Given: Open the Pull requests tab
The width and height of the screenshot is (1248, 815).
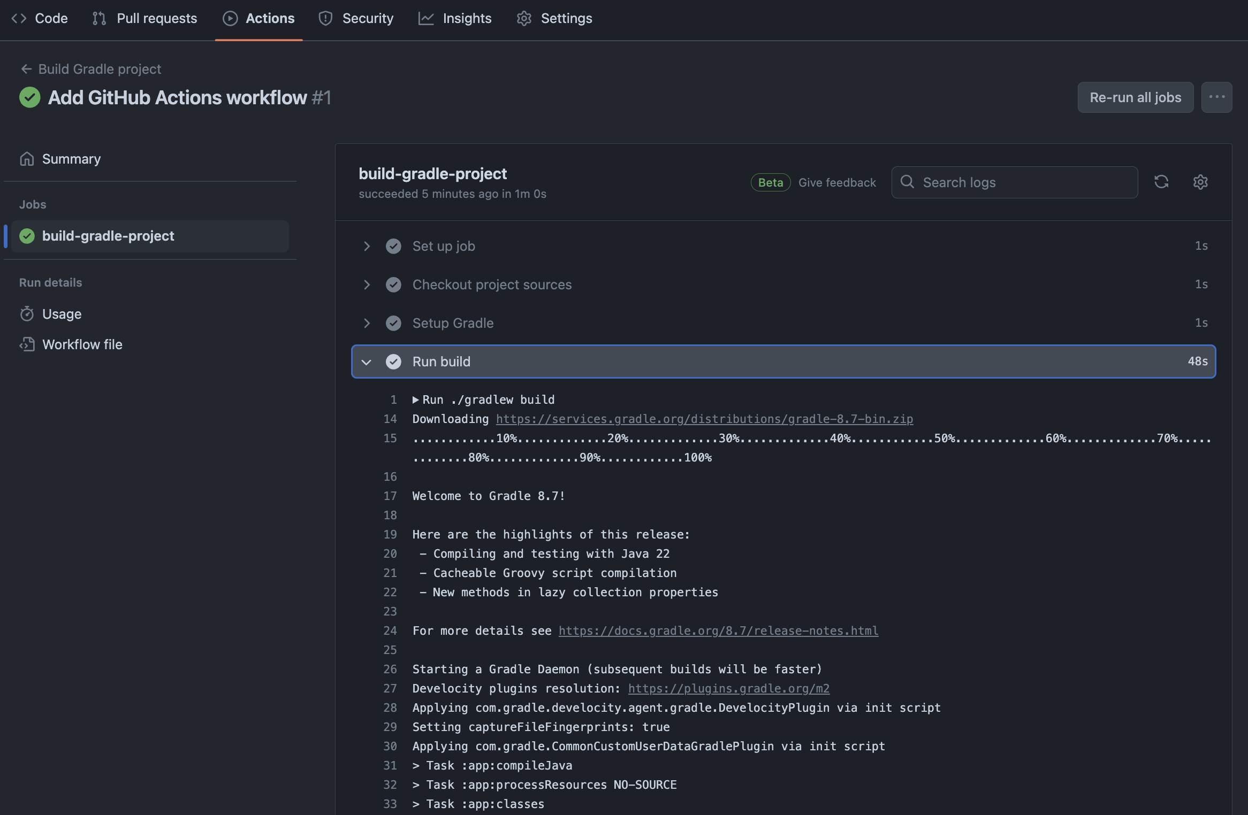Looking at the screenshot, I should click(144, 18).
